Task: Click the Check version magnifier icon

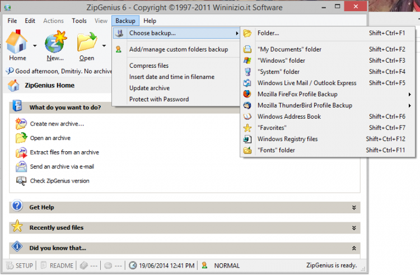Action: [21, 181]
